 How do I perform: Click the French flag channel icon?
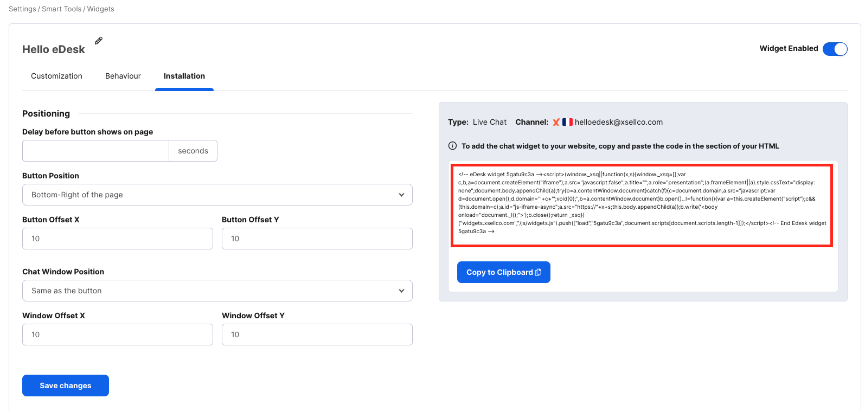(567, 122)
